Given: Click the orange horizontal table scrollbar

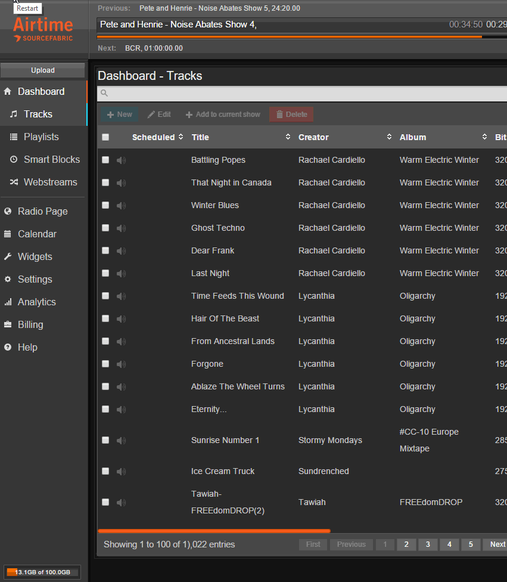Looking at the screenshot, I should [214, 531].
